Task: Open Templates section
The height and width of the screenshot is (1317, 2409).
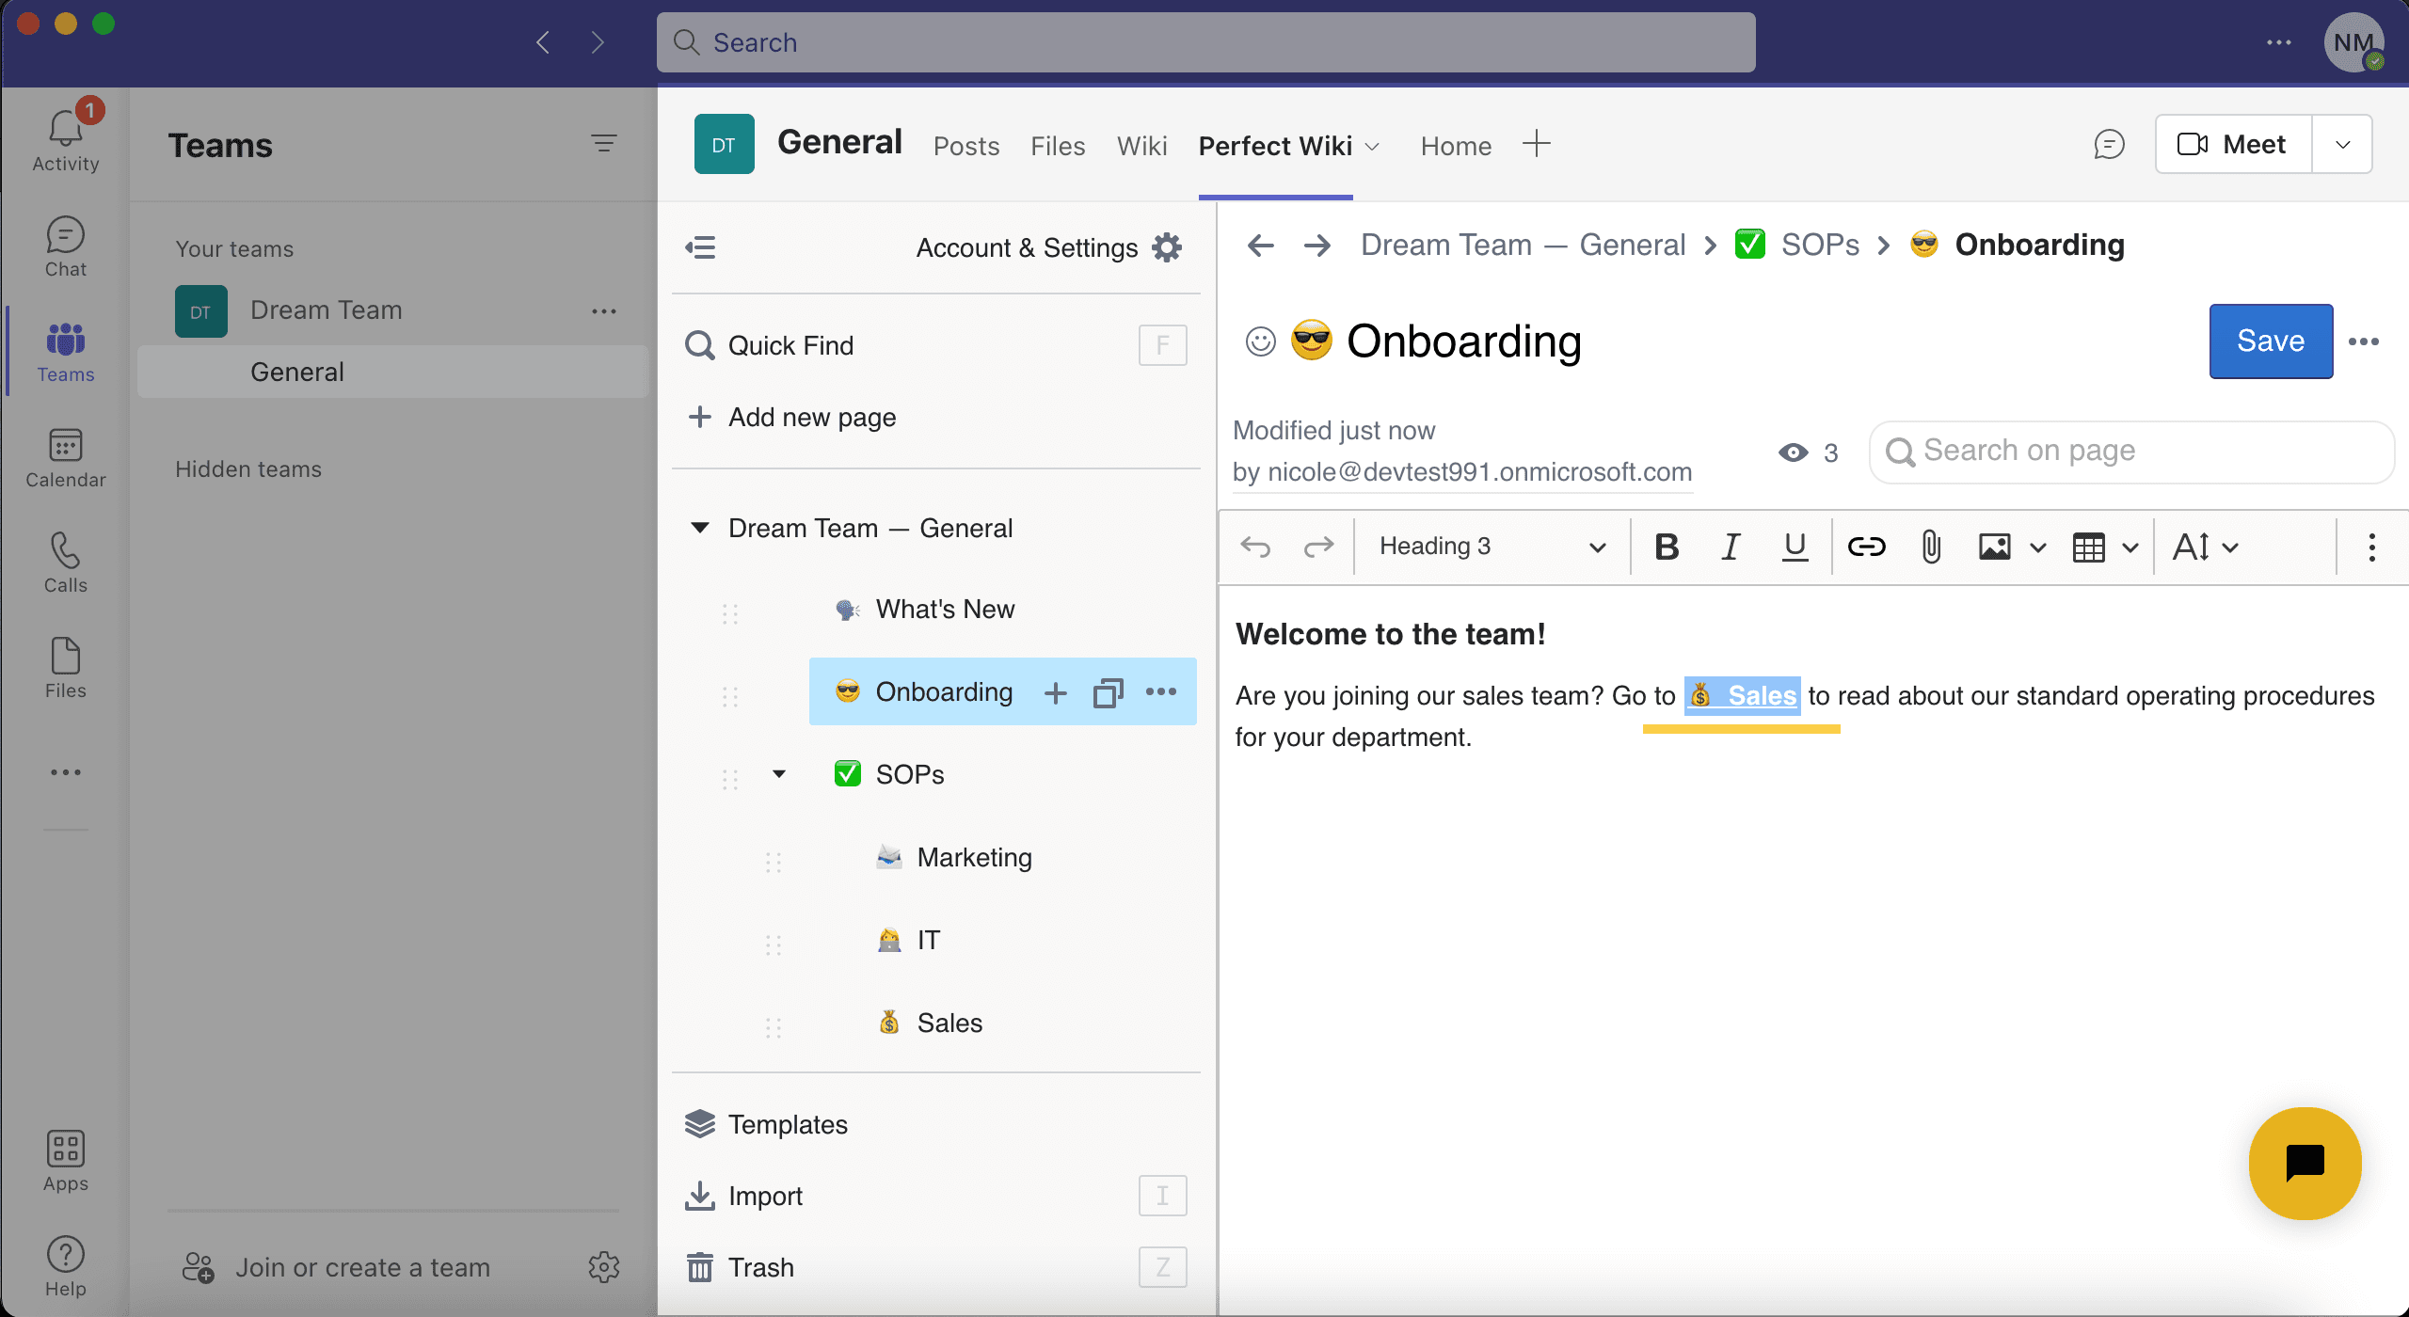Action: 766,1124
